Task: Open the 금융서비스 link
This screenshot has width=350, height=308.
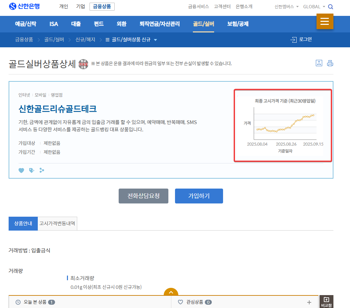Action: coord(199,7)
